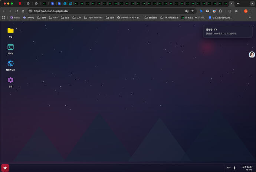
Task: Show hidden bookmarks with the double chevron
Action: (250, 17)
